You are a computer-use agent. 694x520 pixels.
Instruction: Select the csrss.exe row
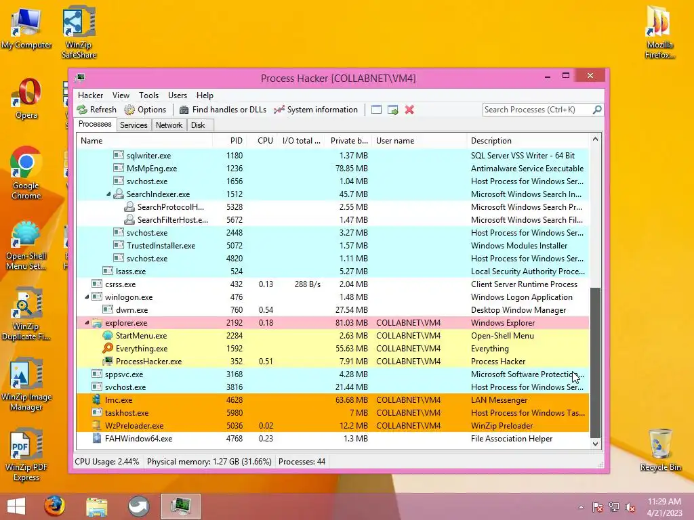coord(332,284)
